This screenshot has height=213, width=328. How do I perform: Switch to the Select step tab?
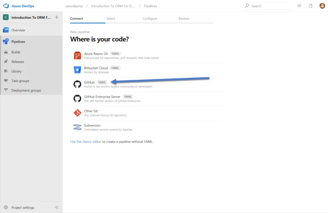coord(111,19)
